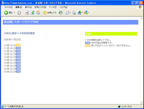The width and height of the screenshot is (144, 109).
Task: Open the ヘルプ(H) menu
Action: (63, 7)
